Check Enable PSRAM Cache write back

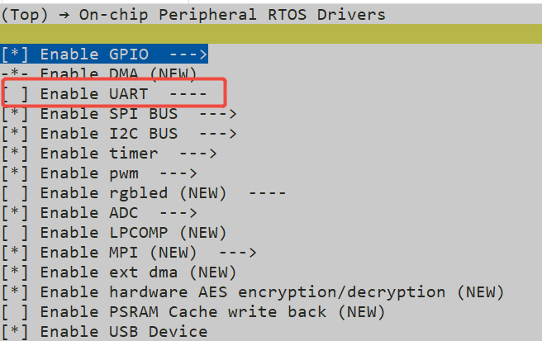click(16, 312)
